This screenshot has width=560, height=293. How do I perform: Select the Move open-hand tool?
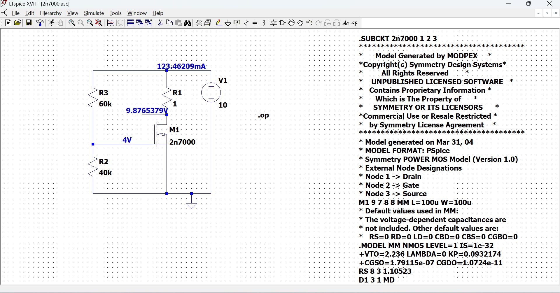click(x=291, y=23)
